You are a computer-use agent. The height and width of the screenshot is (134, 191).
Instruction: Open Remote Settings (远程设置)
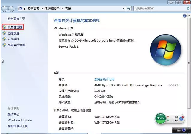click(x=13, y=33)
